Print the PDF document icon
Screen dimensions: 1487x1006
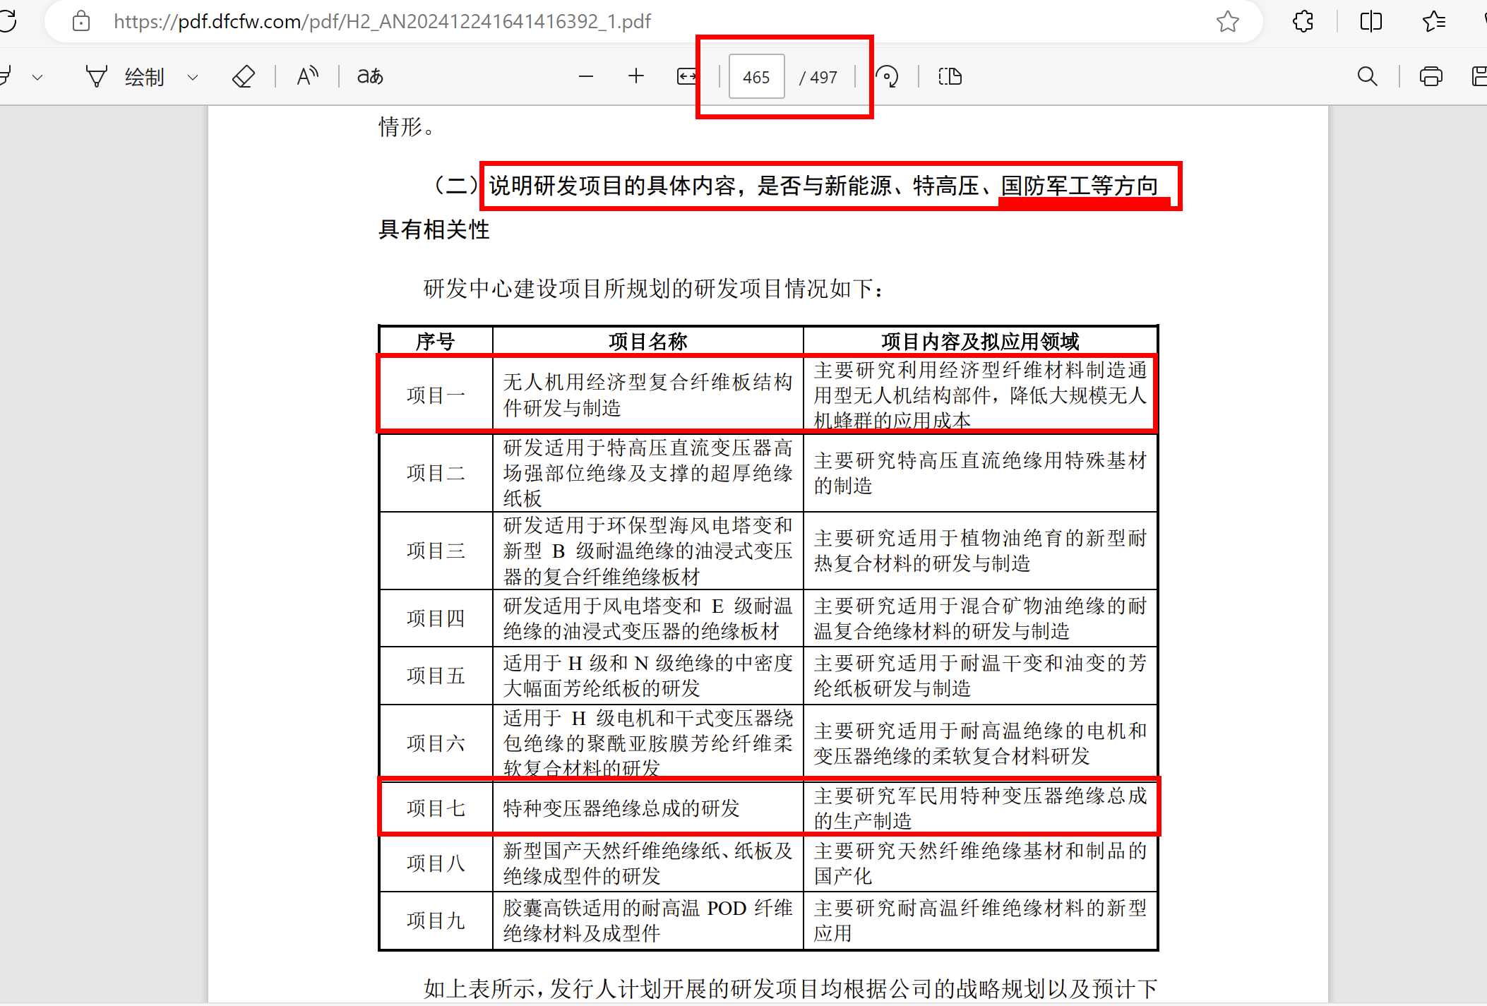[1431, 76]
